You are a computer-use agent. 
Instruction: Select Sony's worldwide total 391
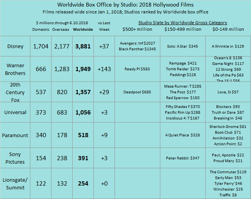click(x=83, y=158)
